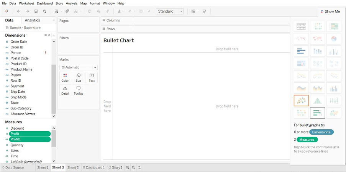This screenshot has height=172, width=346.
Task: Click the Fix axes pin icon
Action: (x=149, y=11)
